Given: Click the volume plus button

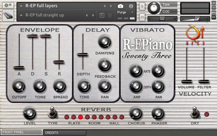Looking at the screenshot, I should coord(207,19).
